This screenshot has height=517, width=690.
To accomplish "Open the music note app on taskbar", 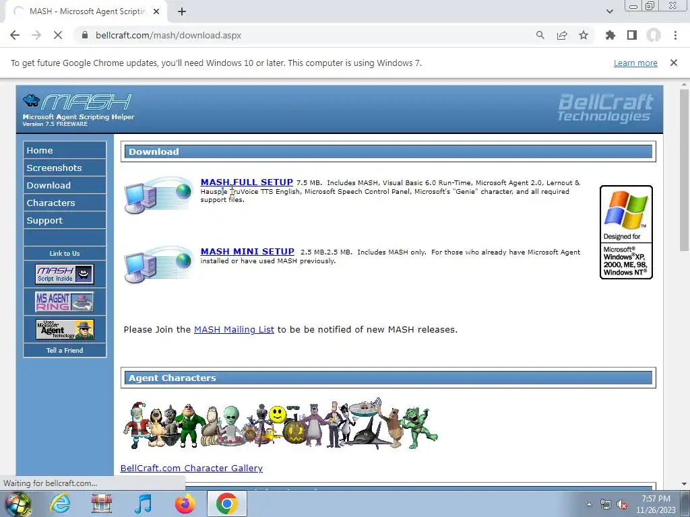I will click(143, 504).
